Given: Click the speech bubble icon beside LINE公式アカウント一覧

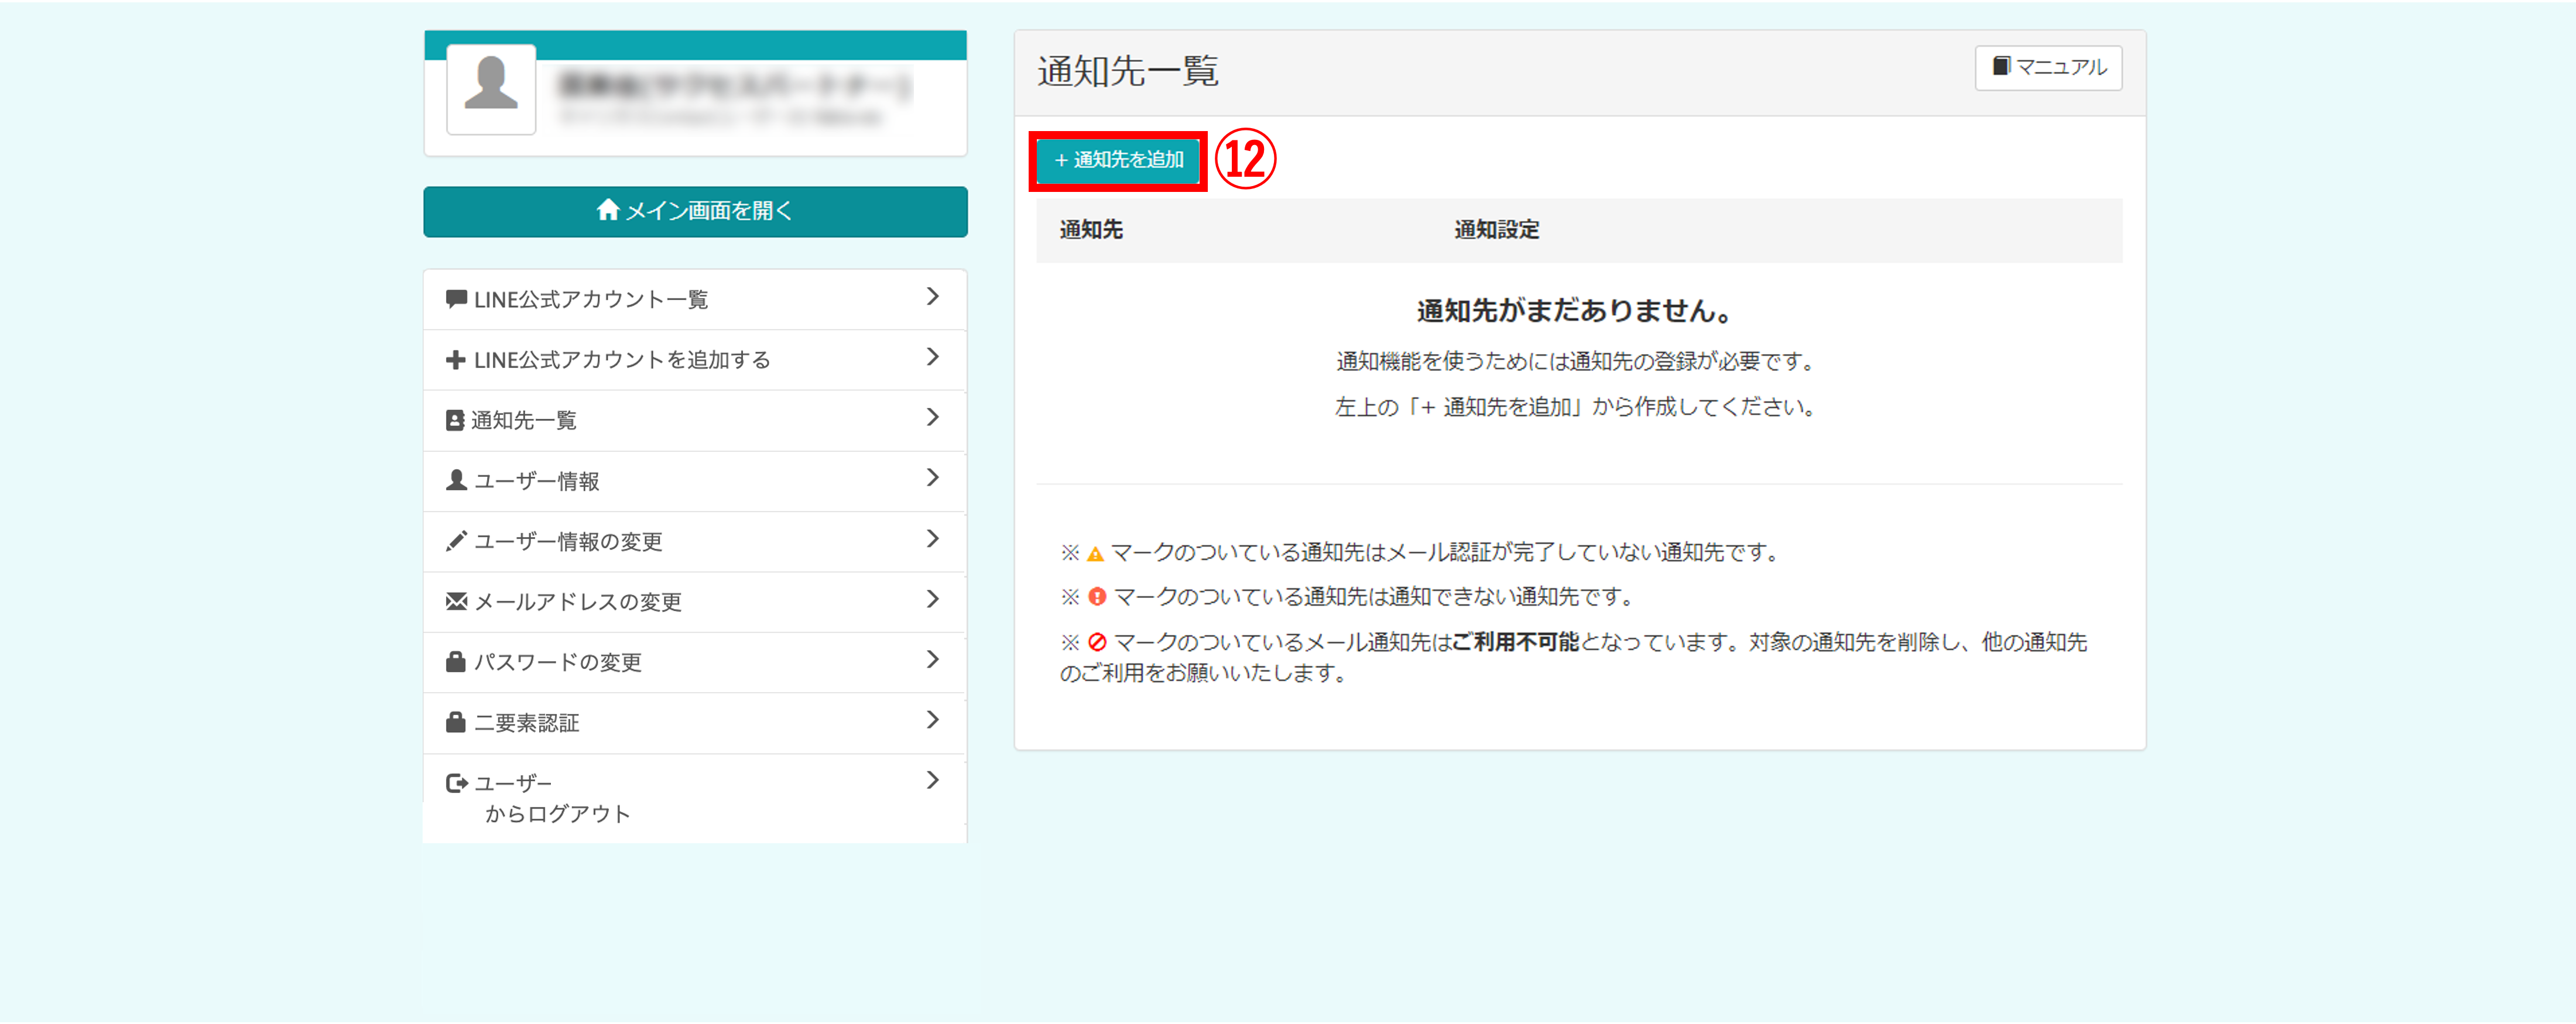Looking at the screenshot, I should click(456, 298).
